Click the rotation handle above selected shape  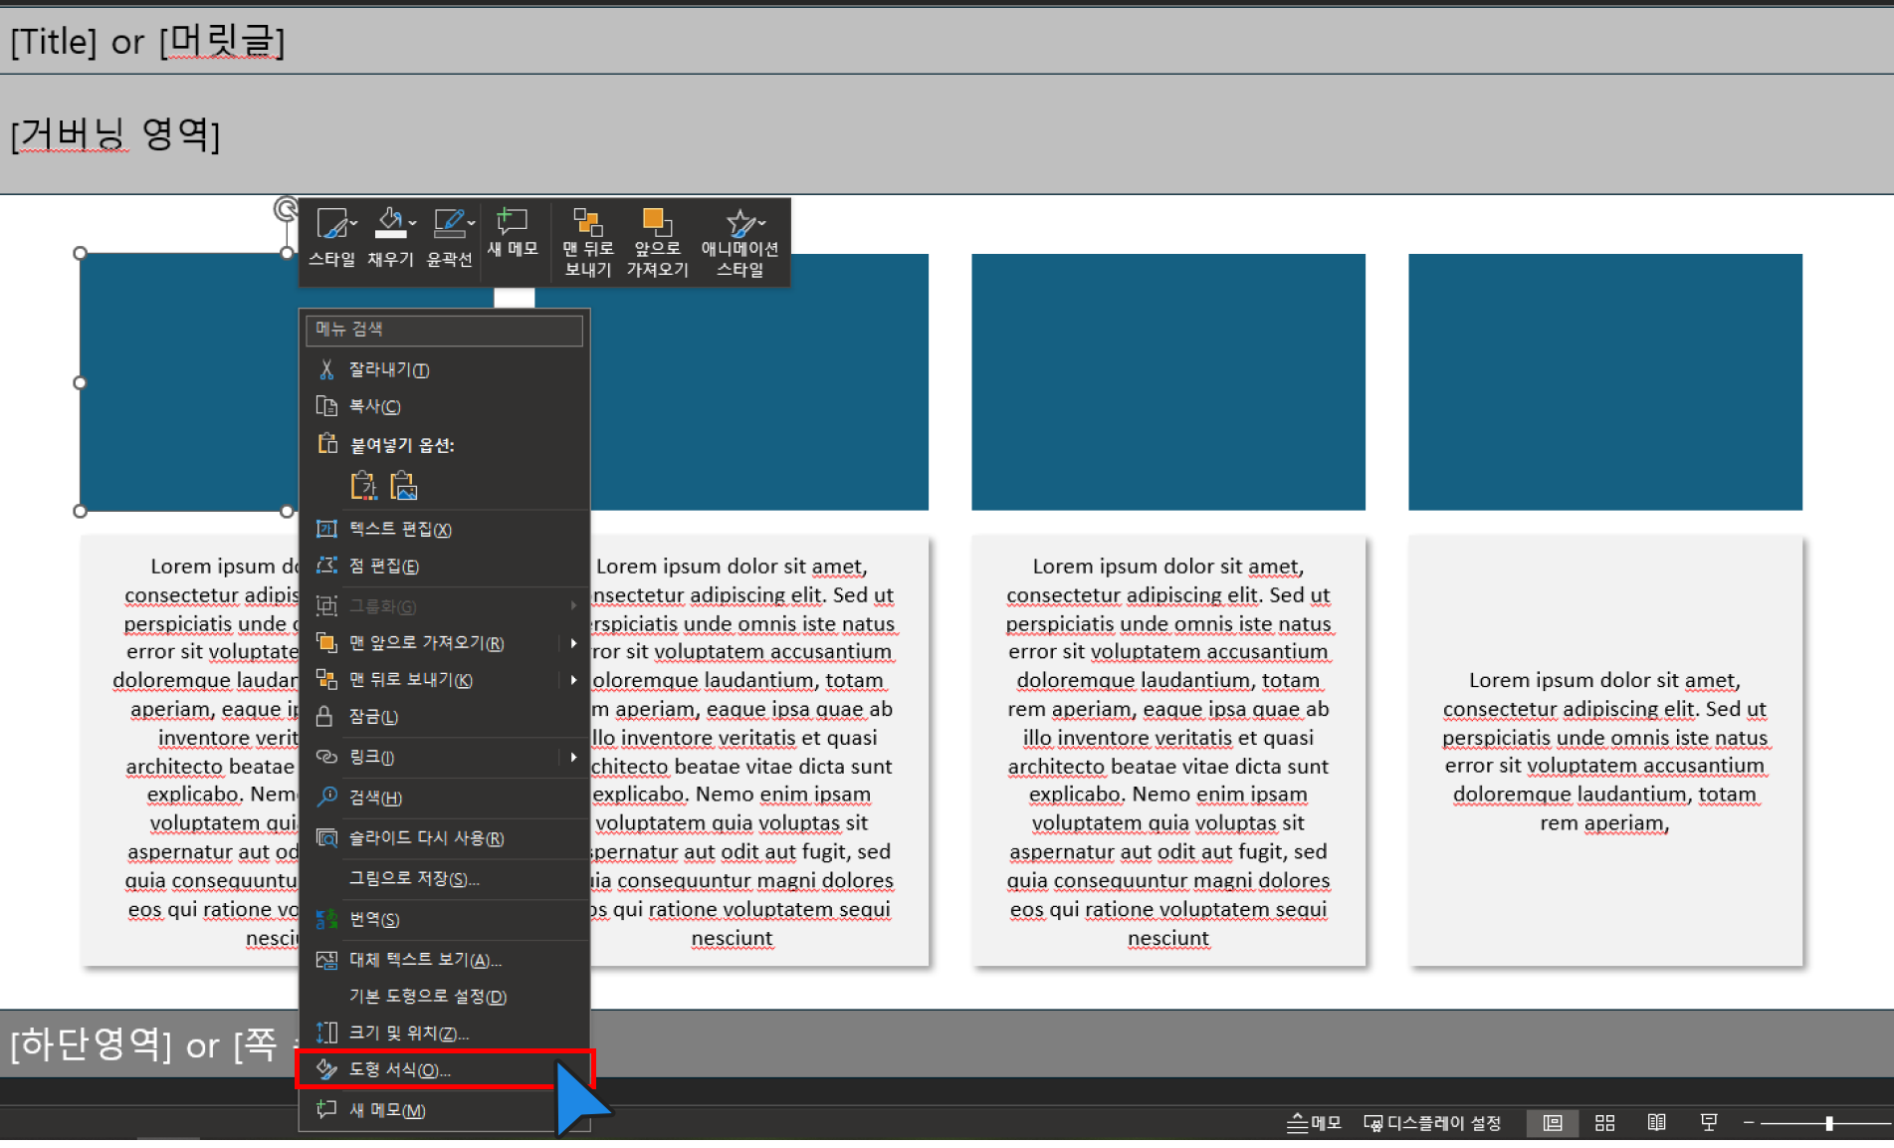point(285,208)
